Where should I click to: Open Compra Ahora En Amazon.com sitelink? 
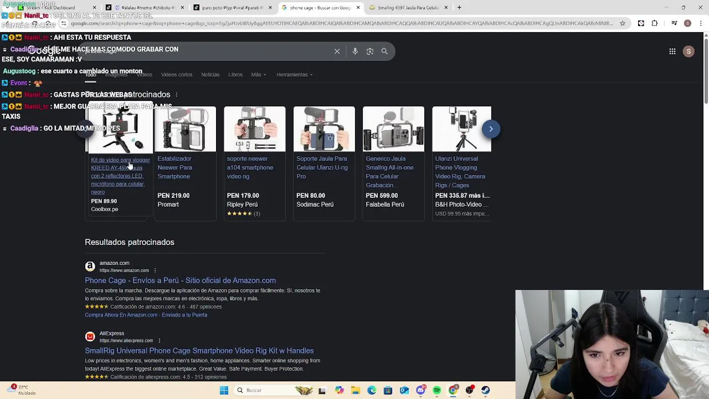pos(146,315)
